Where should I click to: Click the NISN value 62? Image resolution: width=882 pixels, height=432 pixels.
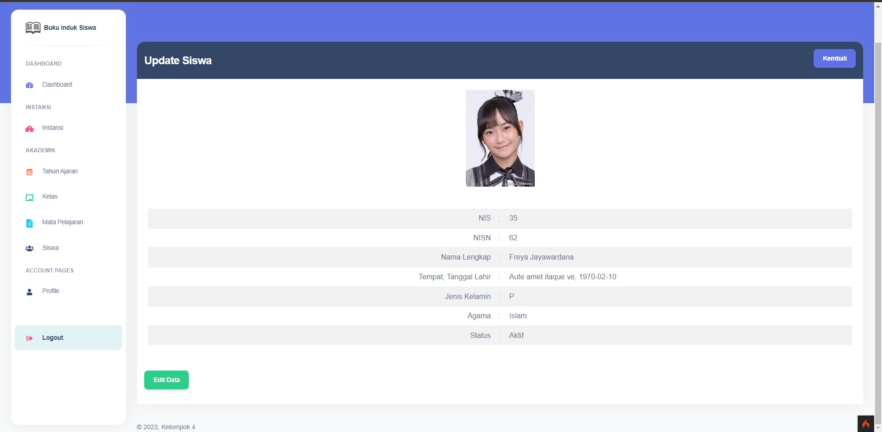[513, 238]
